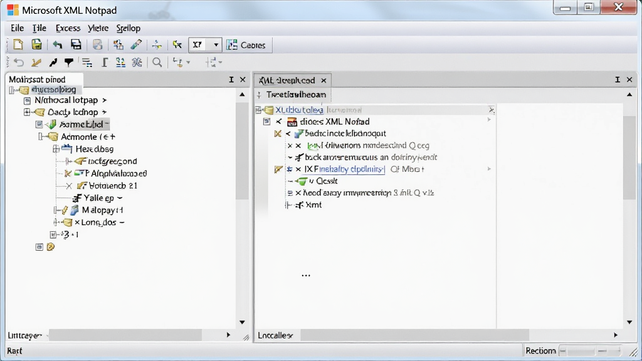Screen dimensions: 642x361
Task: Close the left 'Motirssat pined' panel
Action: (x=243, y=80)
